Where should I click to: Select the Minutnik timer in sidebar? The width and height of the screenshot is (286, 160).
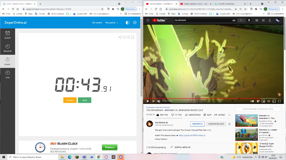(8, 48)
